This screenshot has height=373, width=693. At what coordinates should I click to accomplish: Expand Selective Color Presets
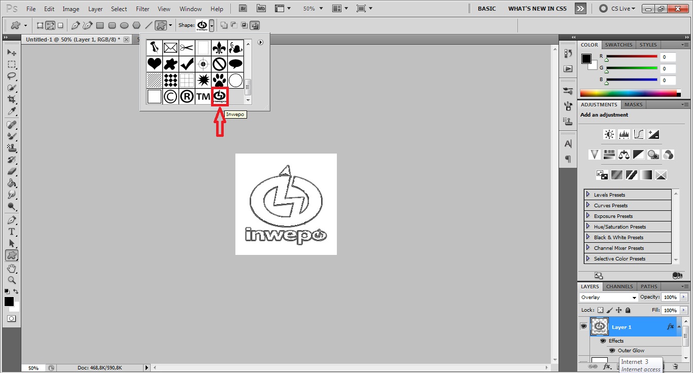(x=588, y=258)
